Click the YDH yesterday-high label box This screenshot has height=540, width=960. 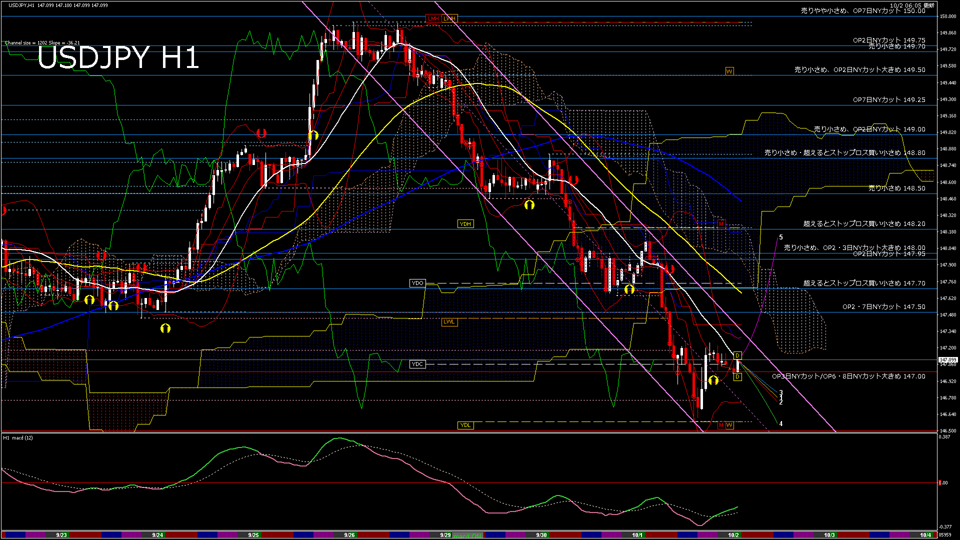point(465,224)
